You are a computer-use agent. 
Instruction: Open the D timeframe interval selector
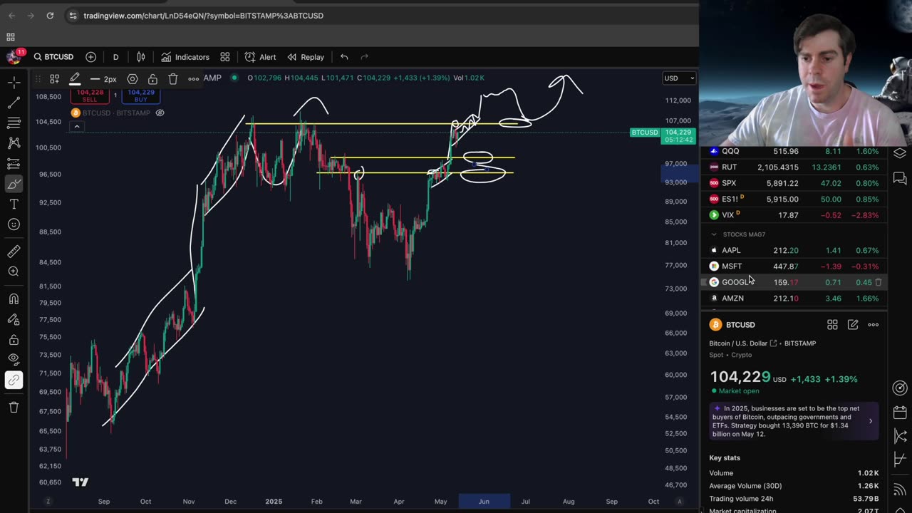pyautogui.click(x=115, y=57)
